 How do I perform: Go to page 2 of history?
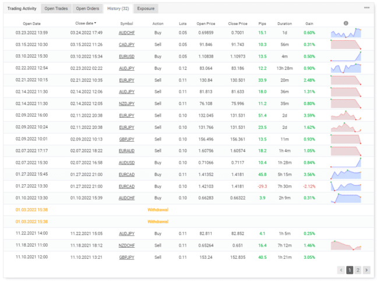click(358, 270)
